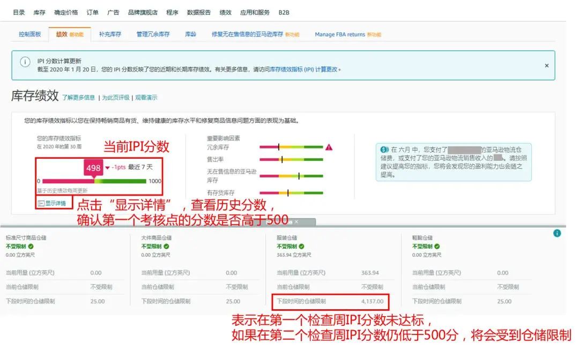Click 363.94 立方英尺 under 服装仓储
Screen dimensions: 579x350
tap(294, 255)
